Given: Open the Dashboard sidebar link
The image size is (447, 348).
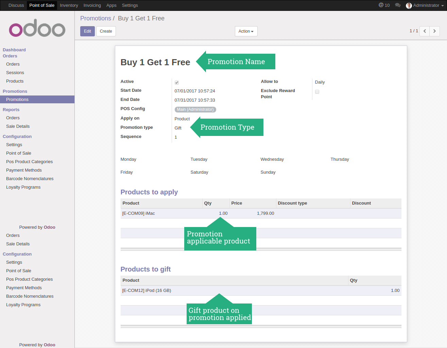Looking at the screenshot, I should (x=14, y=50).
